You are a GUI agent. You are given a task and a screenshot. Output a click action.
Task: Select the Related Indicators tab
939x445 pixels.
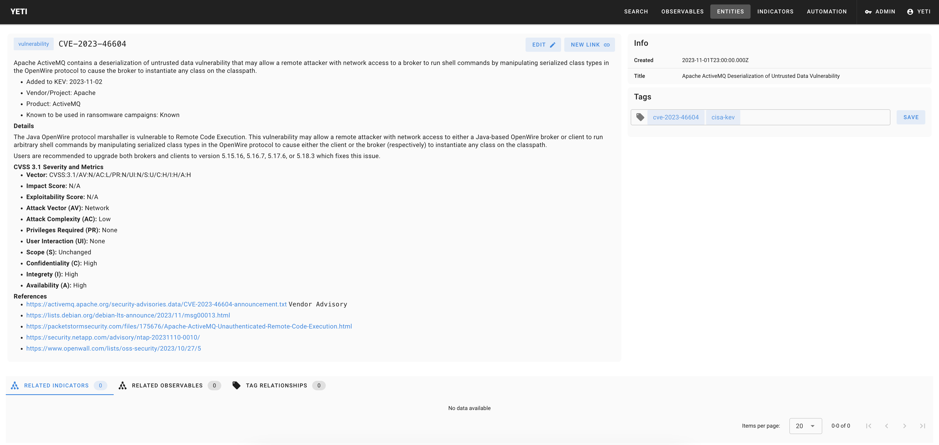tap(59, 385)
